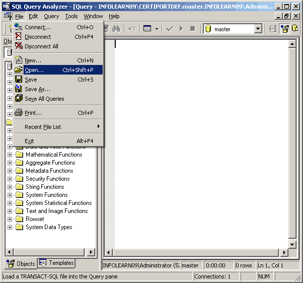Click the Save All Queries icon
This screenshot has height=283, width=303.
[19, 98]
